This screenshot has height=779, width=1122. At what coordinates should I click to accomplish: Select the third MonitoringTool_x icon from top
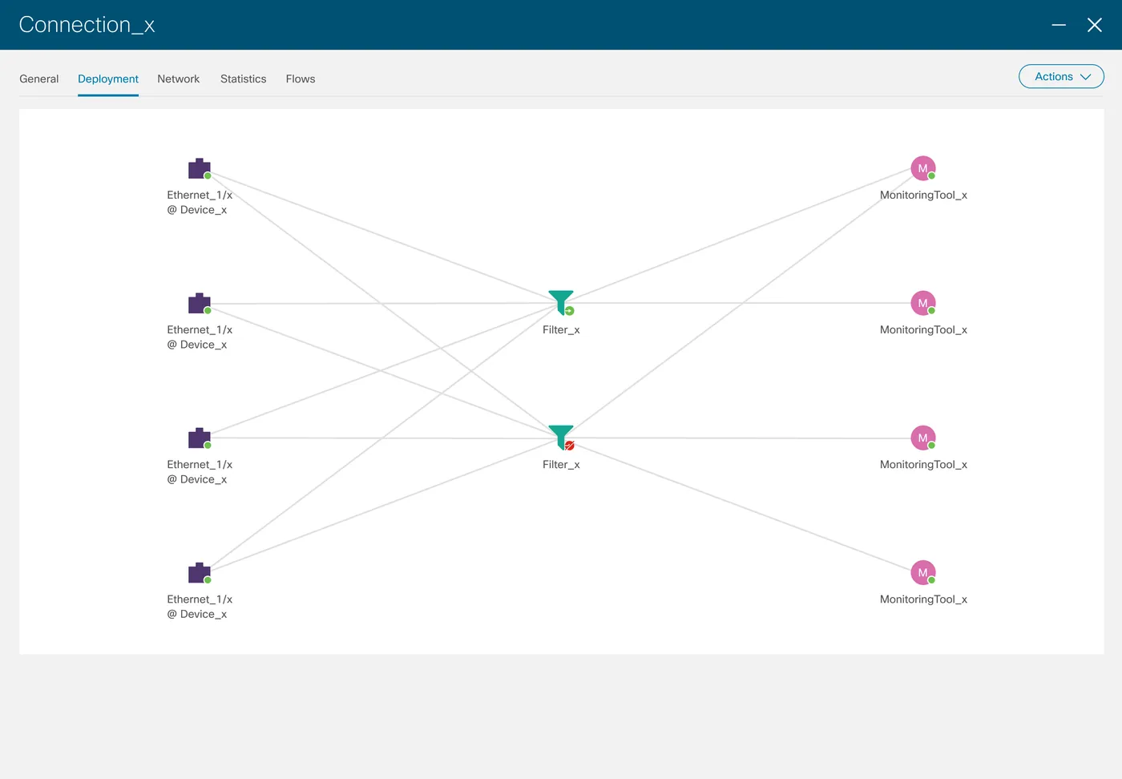(x=923, y=438)
